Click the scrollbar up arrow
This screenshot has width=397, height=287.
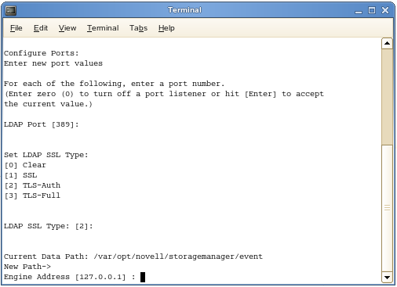click(387, 43)
